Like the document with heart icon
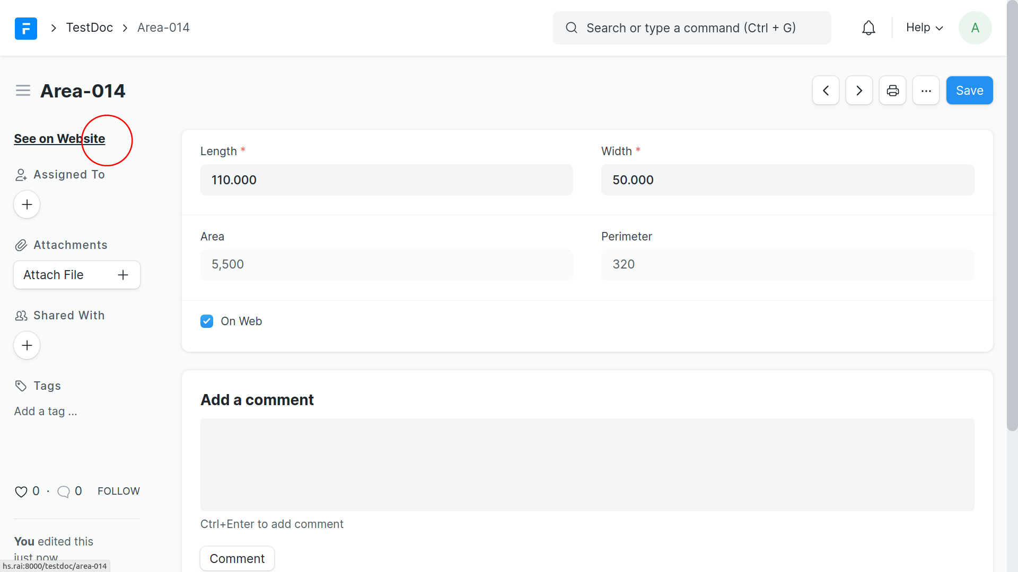 pos(21,491)
